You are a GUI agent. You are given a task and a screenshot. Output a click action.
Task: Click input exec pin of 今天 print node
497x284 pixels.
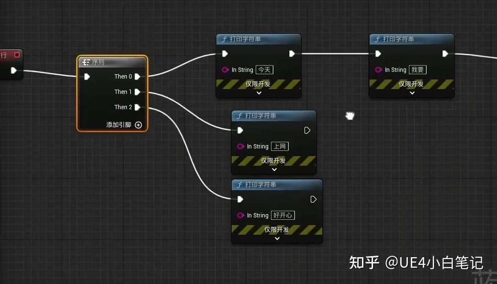pos(225,54)
